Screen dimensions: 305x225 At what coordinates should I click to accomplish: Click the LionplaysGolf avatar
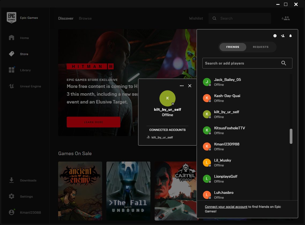[207, 178]
